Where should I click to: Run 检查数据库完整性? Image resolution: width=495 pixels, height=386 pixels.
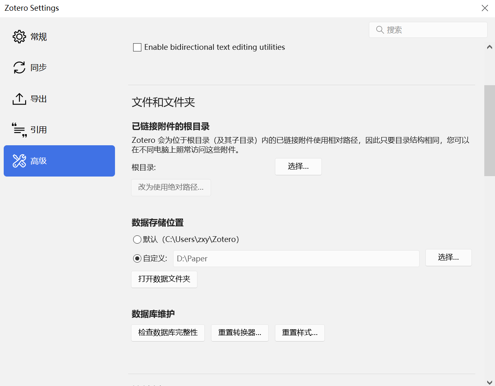click(x=168, y=333)
